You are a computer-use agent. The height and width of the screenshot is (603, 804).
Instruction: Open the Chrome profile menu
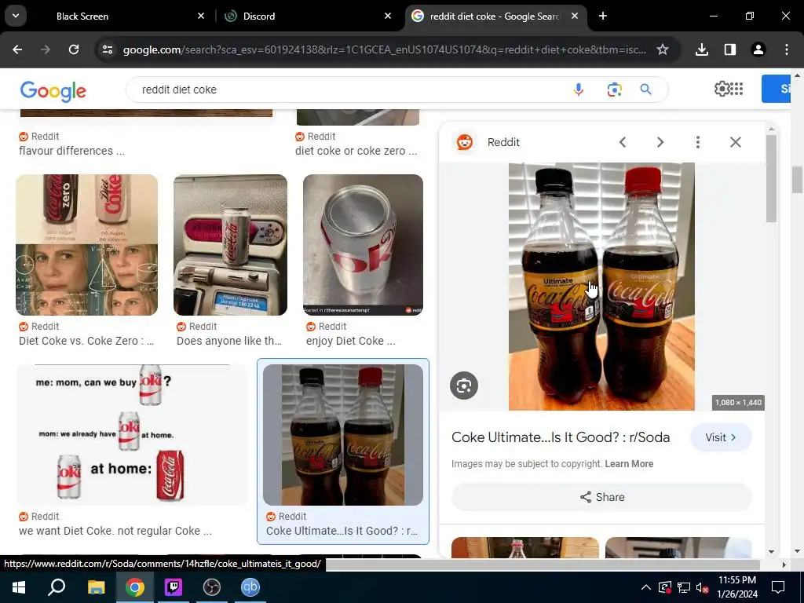[758, 49]
